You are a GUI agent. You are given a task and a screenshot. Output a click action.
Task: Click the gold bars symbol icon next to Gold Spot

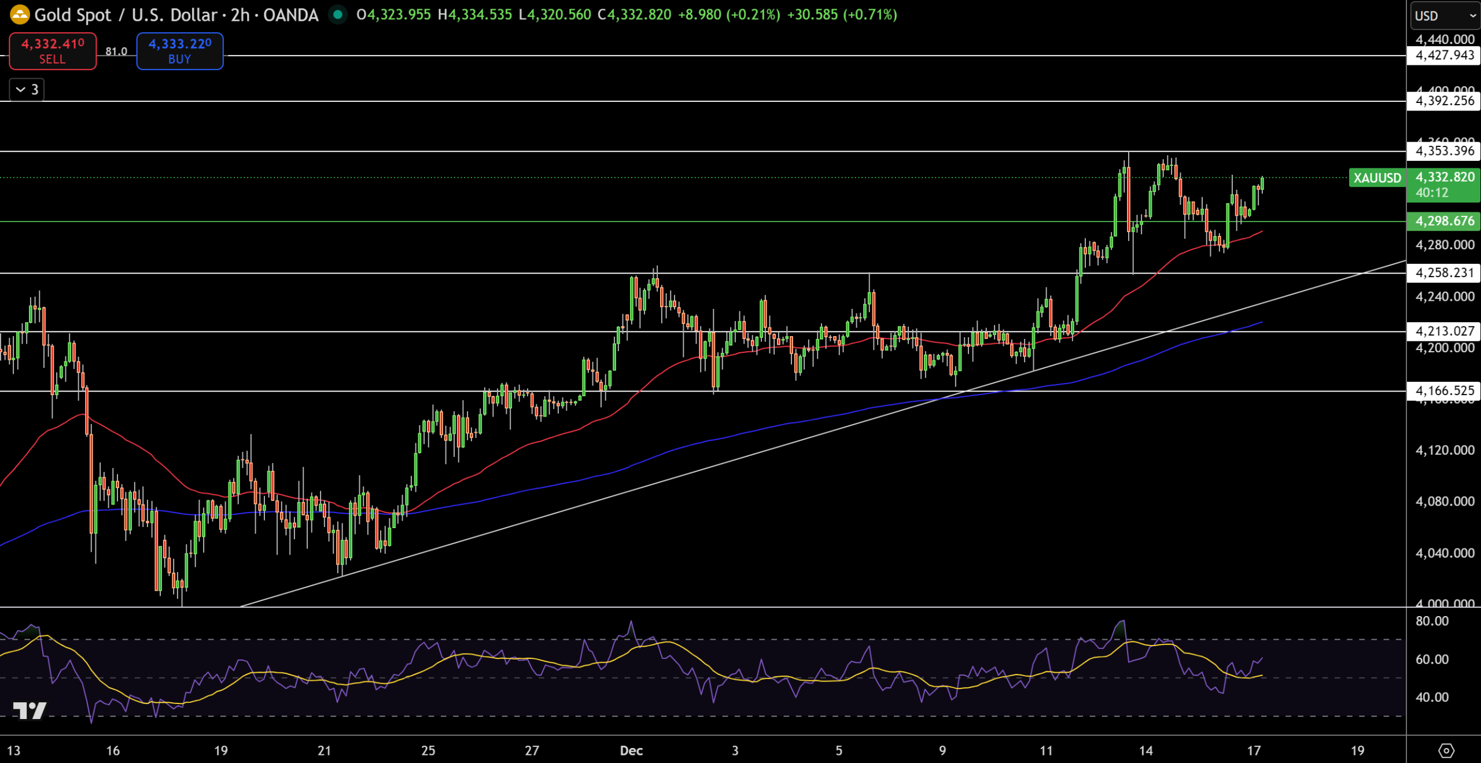(x=19, y=15)
